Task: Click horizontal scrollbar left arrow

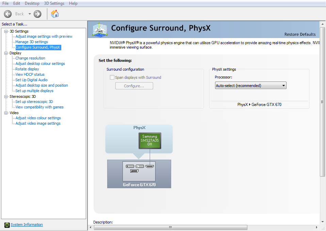Action: click(x=91, y=228)
